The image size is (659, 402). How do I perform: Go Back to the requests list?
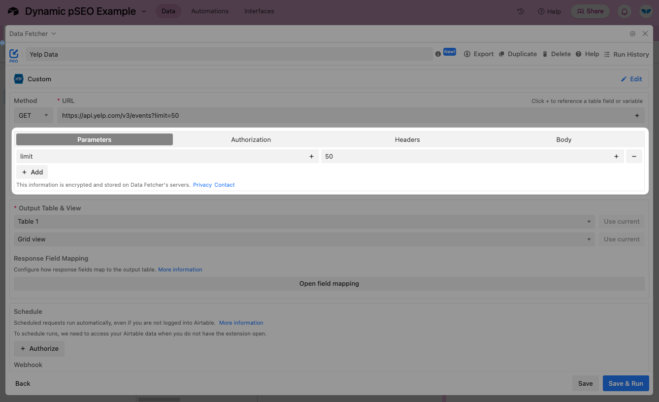(23, 383)
